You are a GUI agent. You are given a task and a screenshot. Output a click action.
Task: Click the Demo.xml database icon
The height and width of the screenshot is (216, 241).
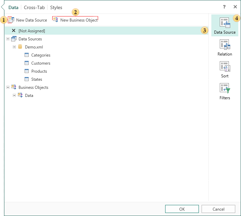coord(20,47)
